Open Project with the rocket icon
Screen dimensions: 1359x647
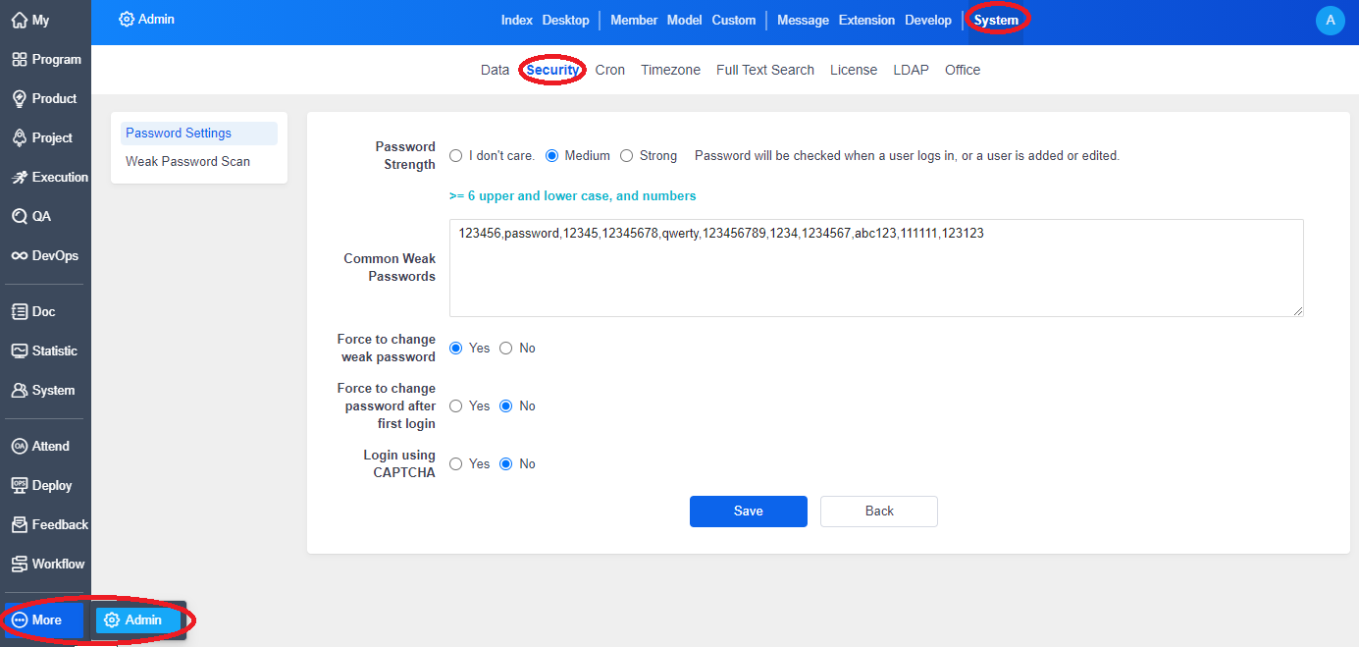pos(46,137)
